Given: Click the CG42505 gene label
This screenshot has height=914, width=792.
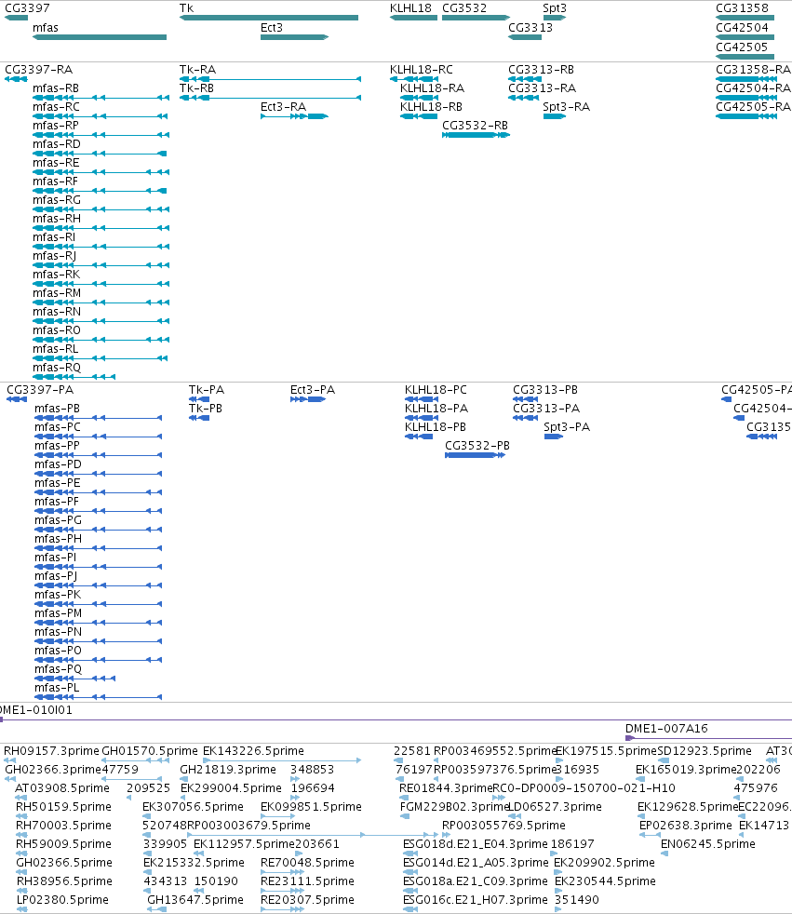Looking at the screenshot, I should click(742, 47).
